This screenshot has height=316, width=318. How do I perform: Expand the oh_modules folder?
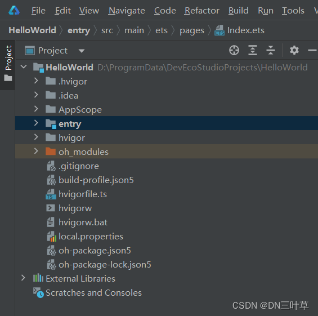(x=36, y=151)
